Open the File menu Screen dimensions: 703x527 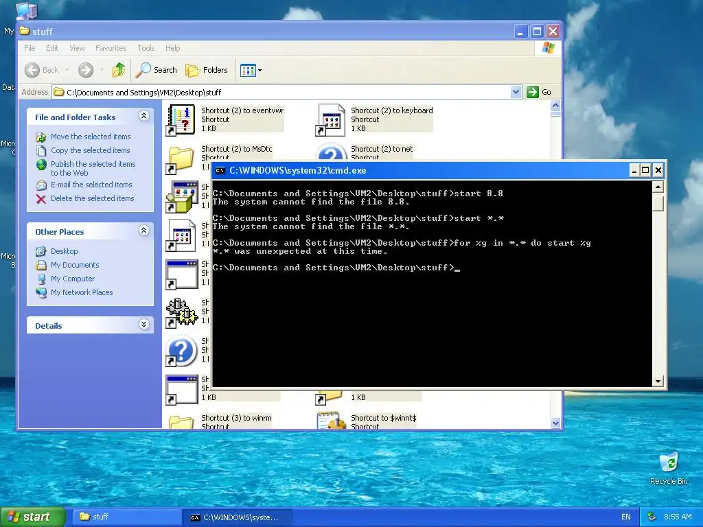click(x=30, y=48)
